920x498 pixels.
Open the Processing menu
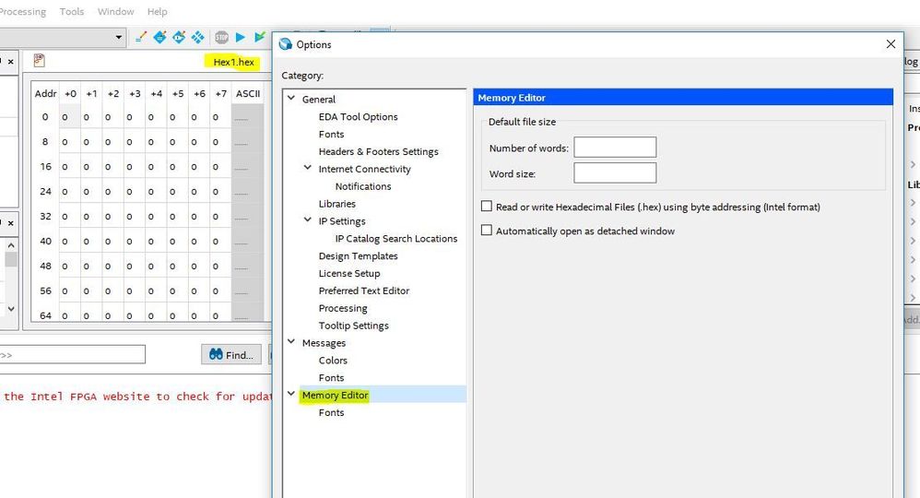[x=22, y=11]
